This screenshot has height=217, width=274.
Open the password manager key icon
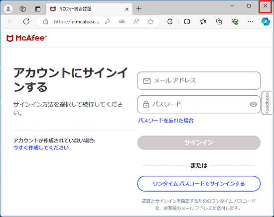107,21
